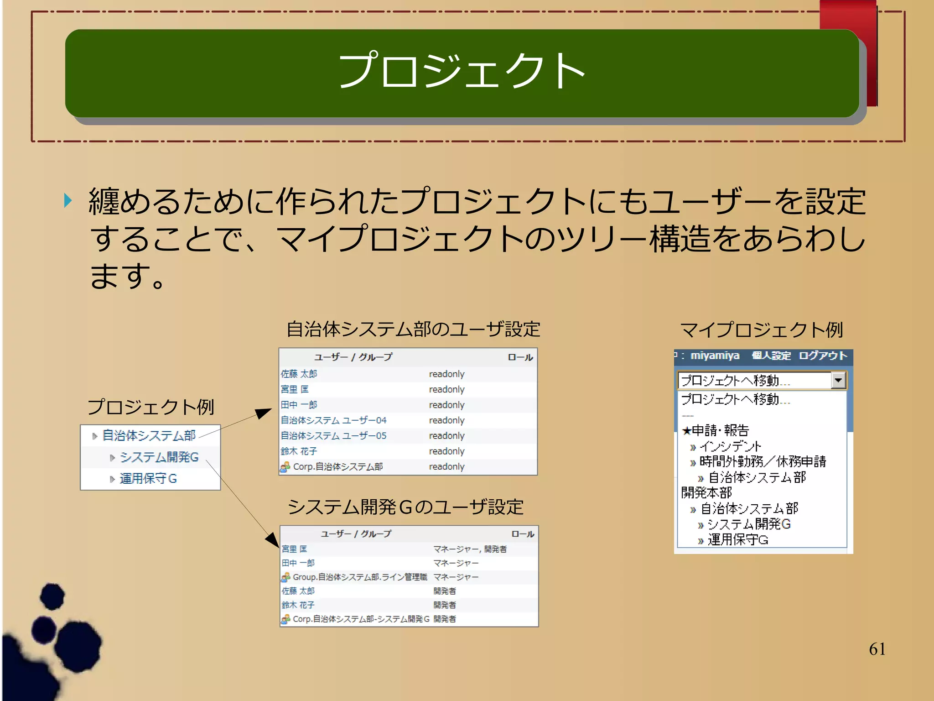This screenshot has height=701, width=934.
Task: Click ロール header in lower table
Action: [x=523, y=534]
